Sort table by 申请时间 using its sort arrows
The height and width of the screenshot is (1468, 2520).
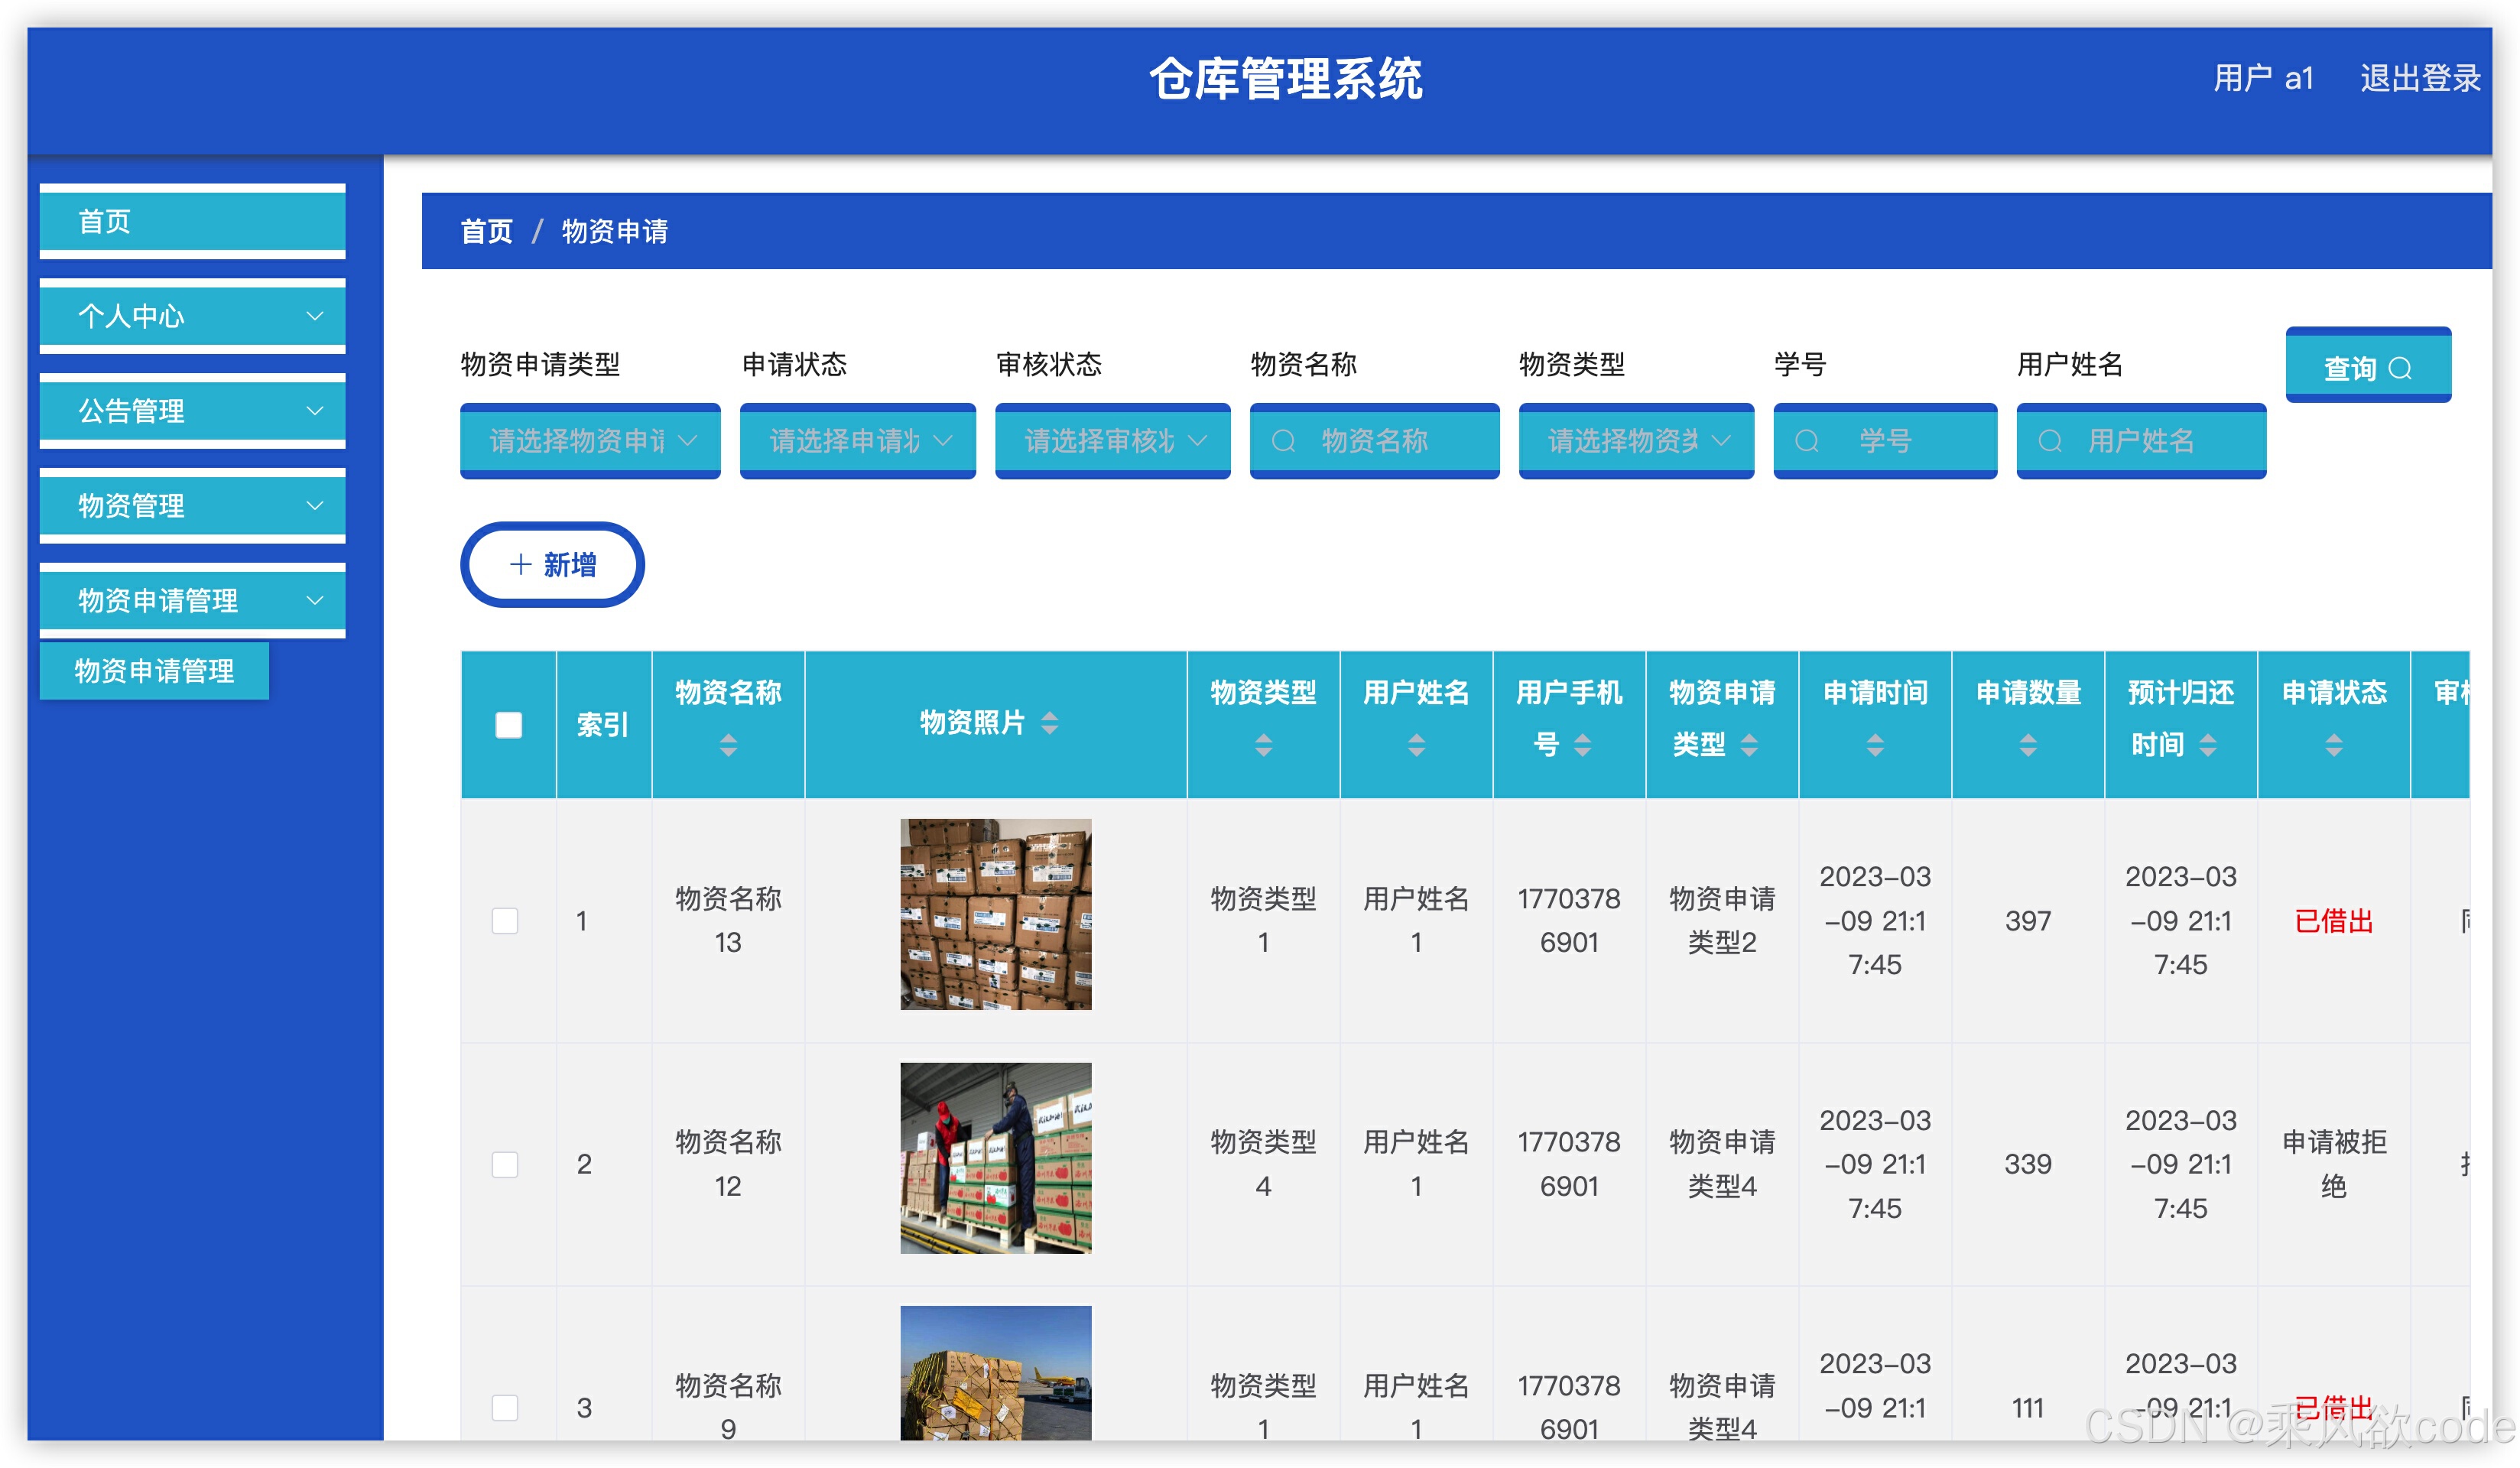(x=1875, y=744)
